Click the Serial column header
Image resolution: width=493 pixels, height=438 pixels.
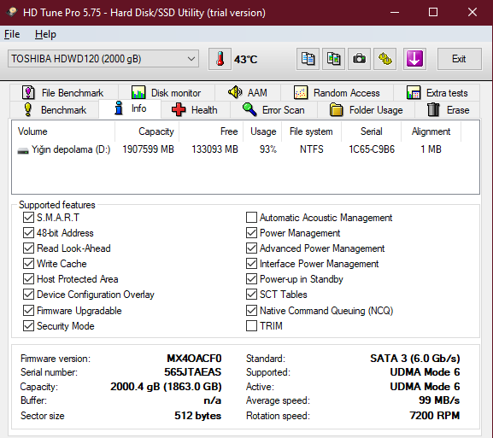click(372, 131)
